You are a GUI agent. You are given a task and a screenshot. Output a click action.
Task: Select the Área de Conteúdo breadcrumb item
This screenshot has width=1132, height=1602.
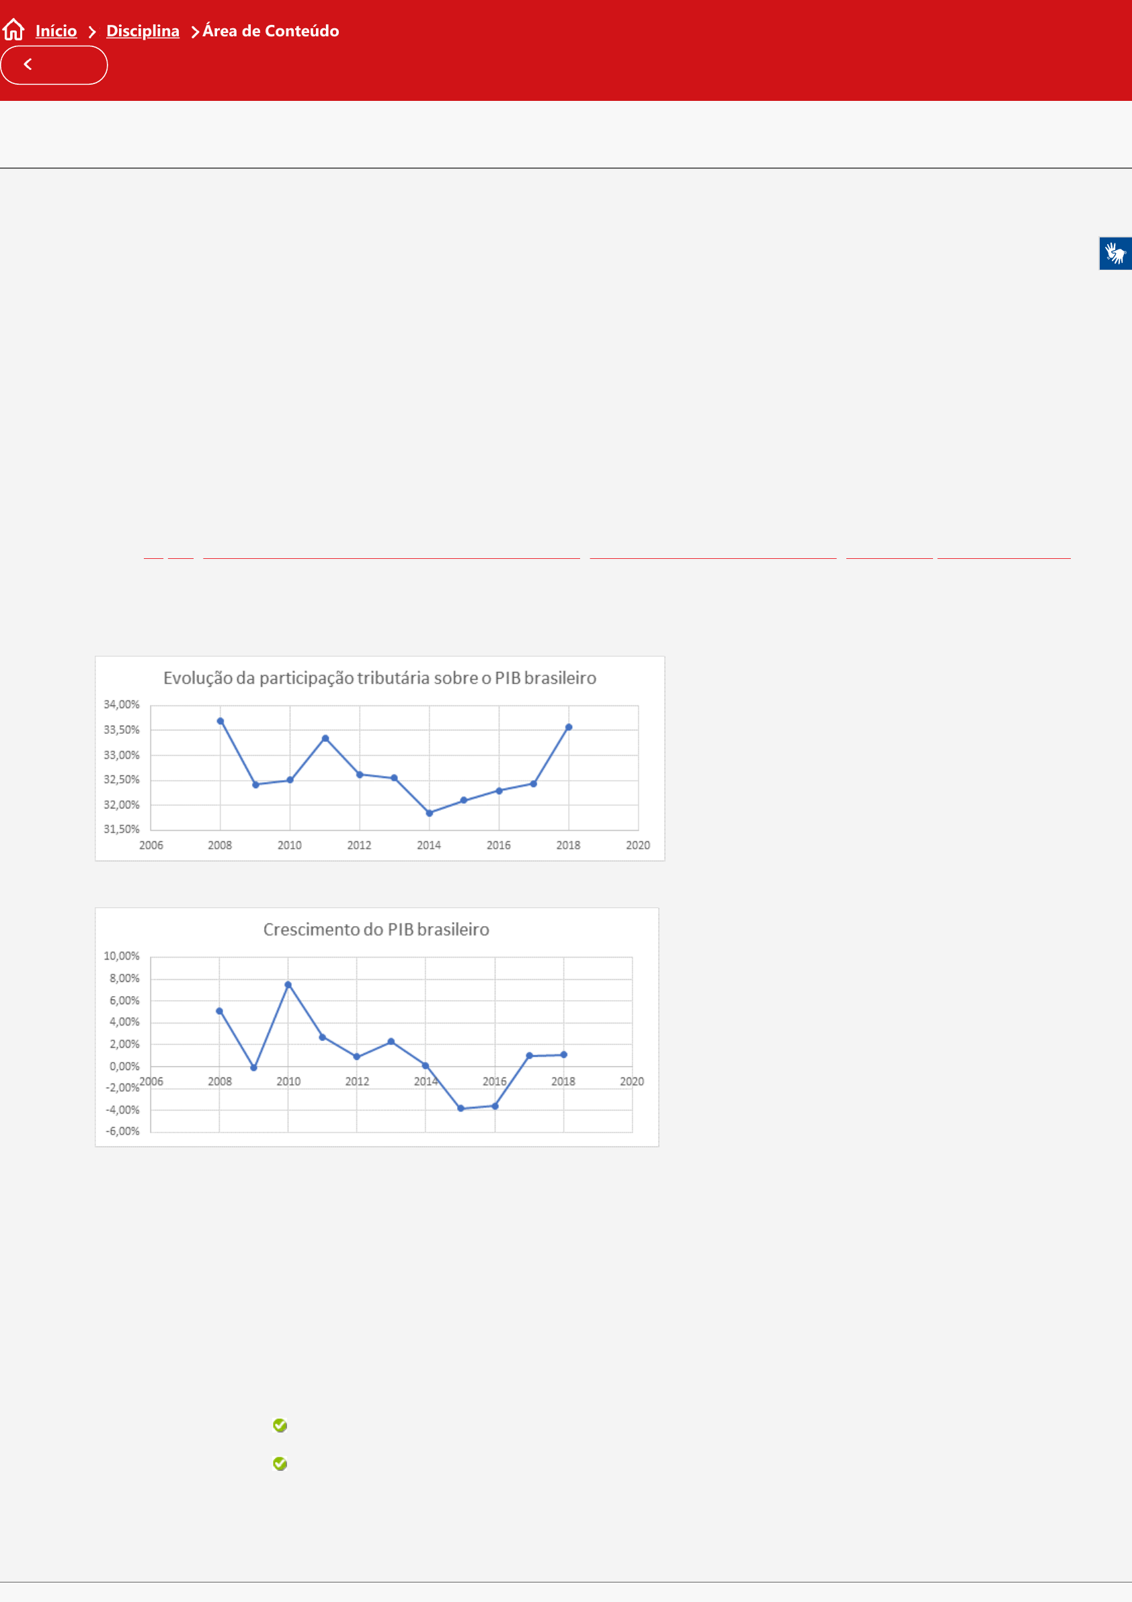[271, 31]
